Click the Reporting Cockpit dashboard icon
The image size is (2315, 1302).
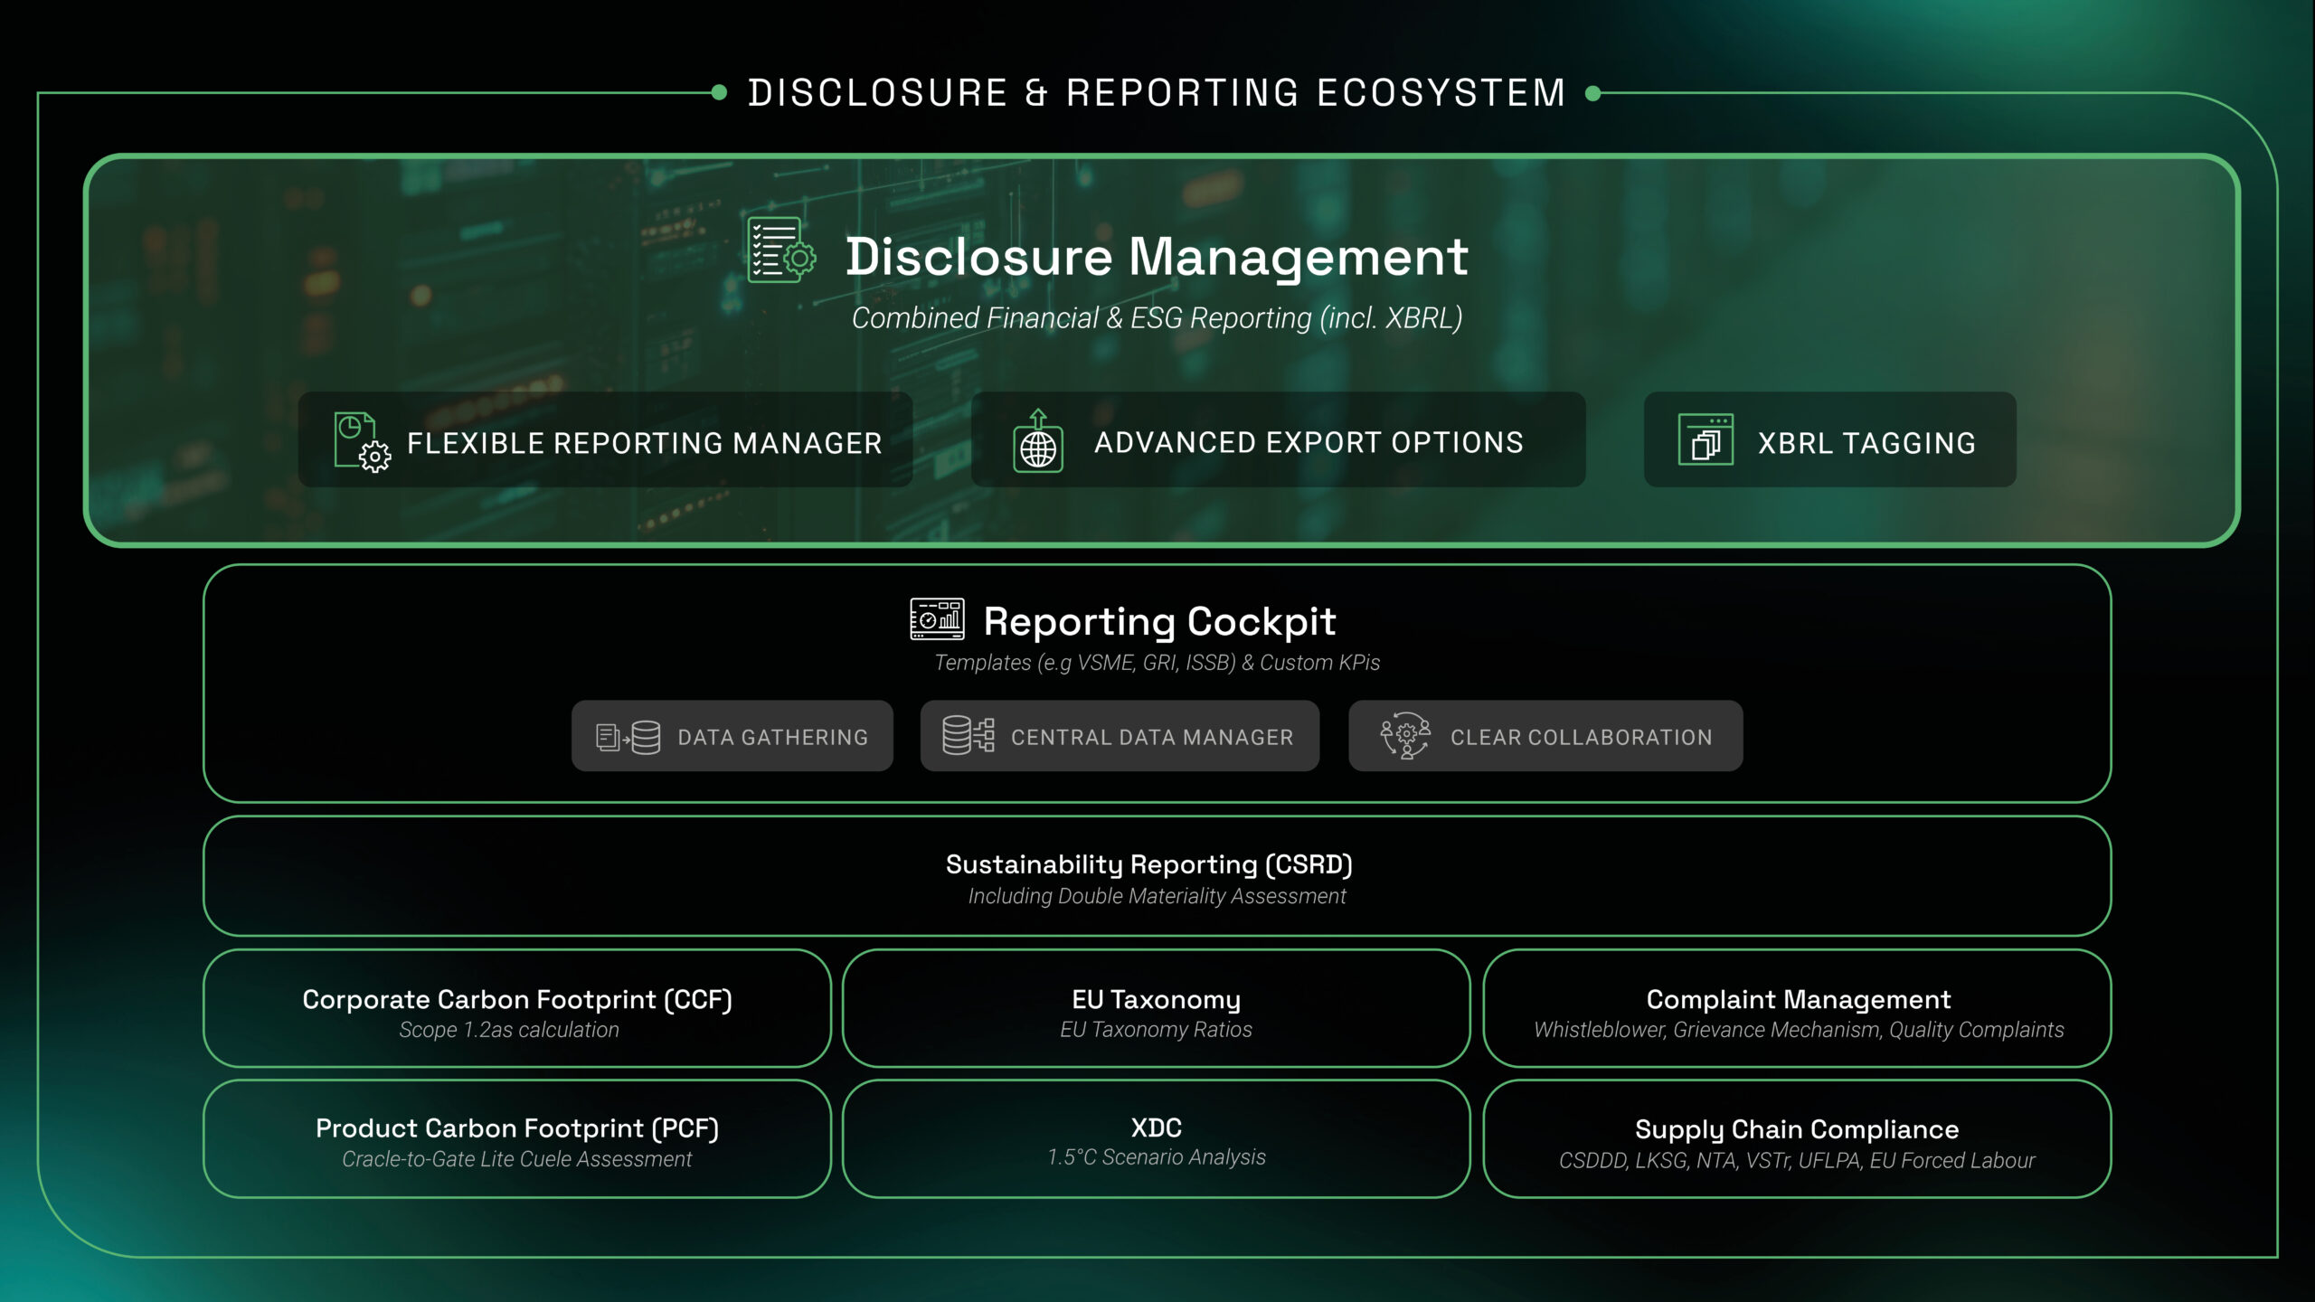pyautogui.click(x=936, y=619)
